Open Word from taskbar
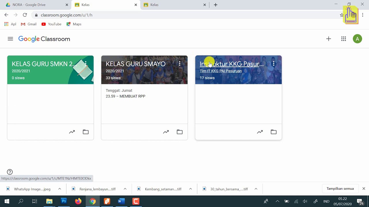Viewport: 369px width, 207px height. (x=121, y=201)
